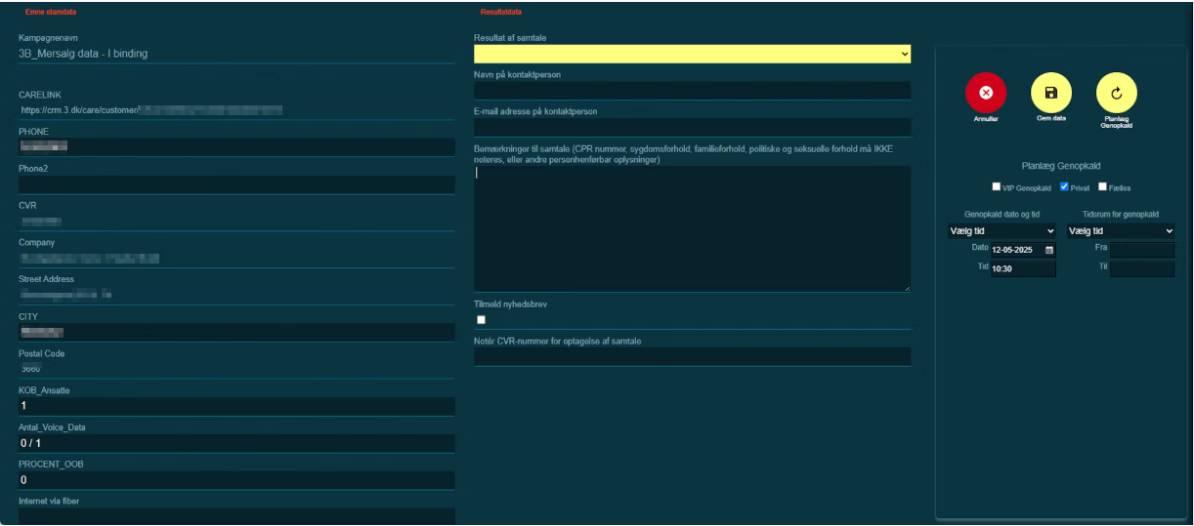
Task: Expand the Genopkald dato og tid dropdown
Action: (x=1002, y=231)
